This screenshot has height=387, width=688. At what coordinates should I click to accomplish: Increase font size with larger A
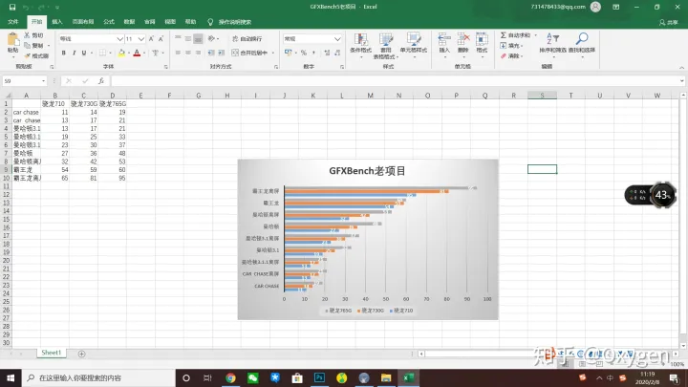click(x=151, y=38)
